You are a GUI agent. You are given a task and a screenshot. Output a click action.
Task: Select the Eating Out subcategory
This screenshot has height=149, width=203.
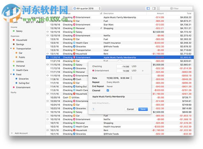[24, 83]
